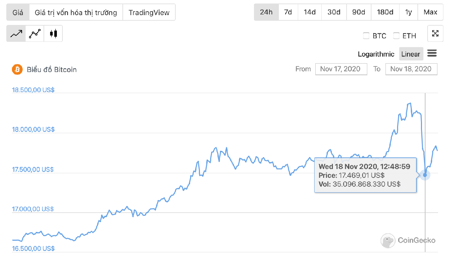Switch chart scale to Logarithmic
This screenshot has width=449, height=259.
(x=376, y=54)
